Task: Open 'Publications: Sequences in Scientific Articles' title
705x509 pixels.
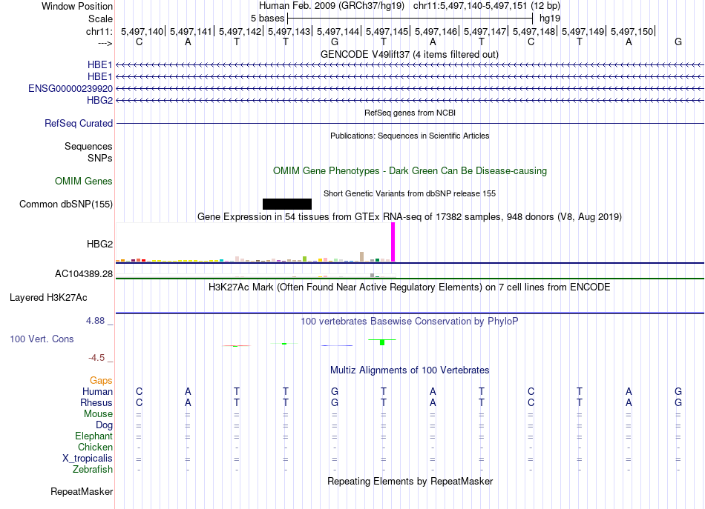Action: coord(410,136)
